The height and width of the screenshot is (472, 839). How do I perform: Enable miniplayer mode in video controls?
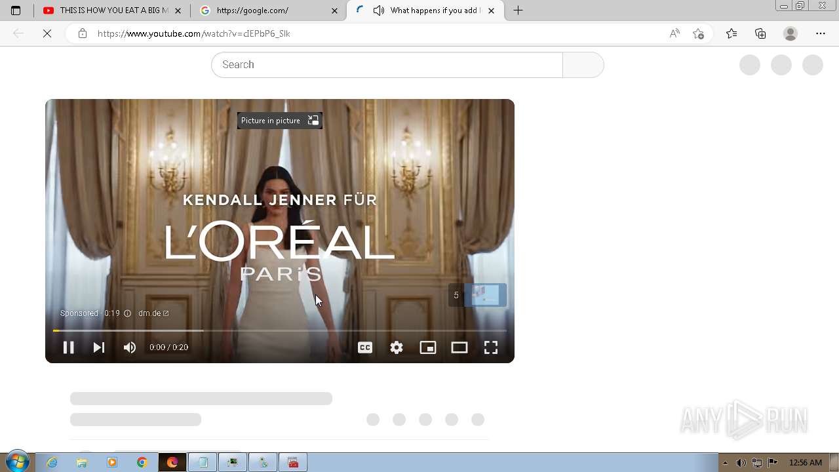[x=428, y=347]
